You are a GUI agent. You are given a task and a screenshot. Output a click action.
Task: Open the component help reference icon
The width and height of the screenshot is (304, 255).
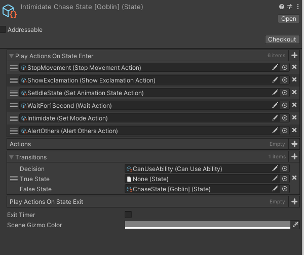(282, 7)
